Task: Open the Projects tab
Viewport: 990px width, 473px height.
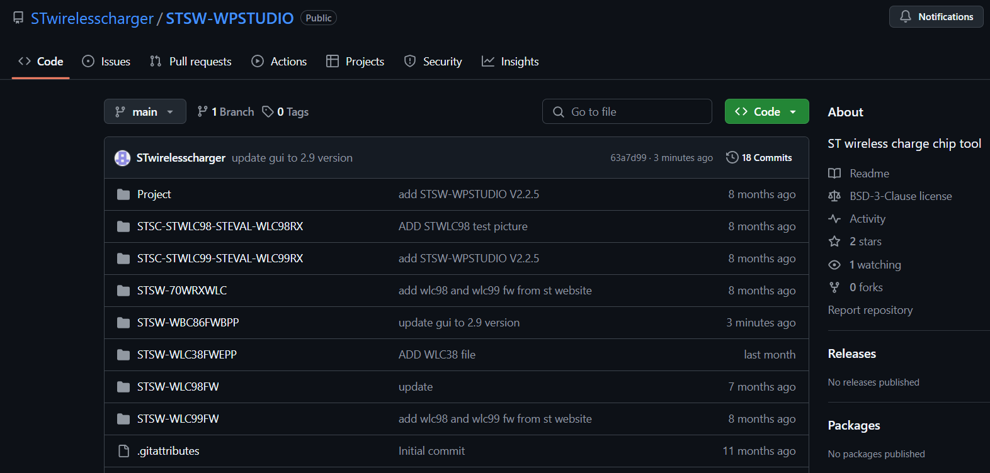Action: point(355,62)
